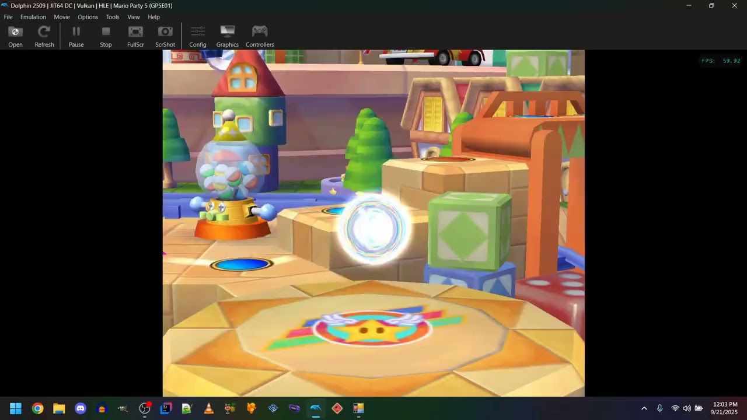747x420 pixels.
Task: Click the Open toolbar icon
Action: pyautogui.click(x=16, y=36)
